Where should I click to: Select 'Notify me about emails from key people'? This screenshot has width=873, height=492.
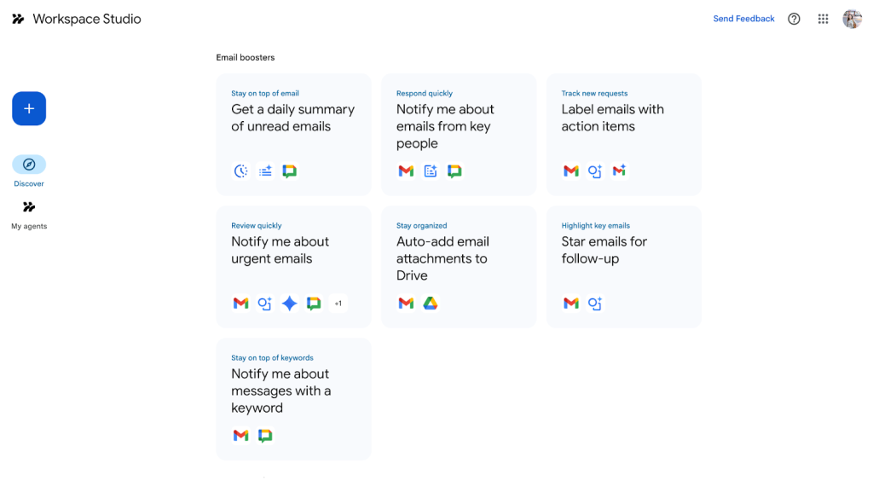[459, 135]
